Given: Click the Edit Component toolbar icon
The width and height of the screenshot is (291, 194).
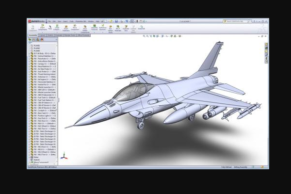Looking at the screenshot, I should pos(33,28).
